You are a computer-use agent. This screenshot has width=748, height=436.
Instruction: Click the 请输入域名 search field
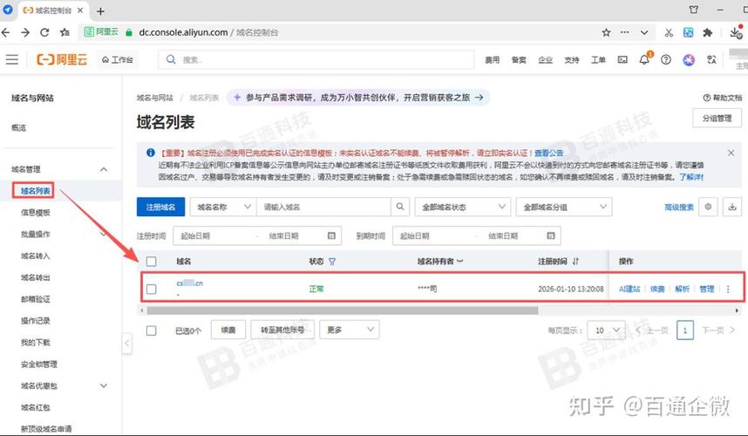(x=324, y=207)
